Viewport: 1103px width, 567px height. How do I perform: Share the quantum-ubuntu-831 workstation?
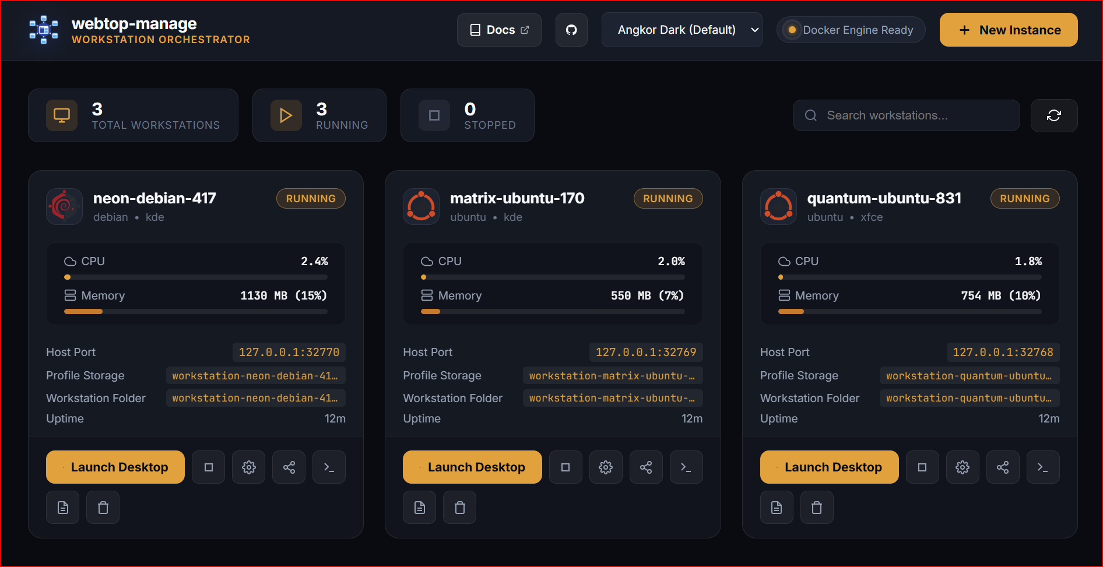pos(1003,467)
